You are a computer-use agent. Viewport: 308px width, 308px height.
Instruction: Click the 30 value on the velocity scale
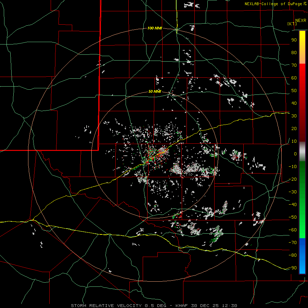coord(294,116)
